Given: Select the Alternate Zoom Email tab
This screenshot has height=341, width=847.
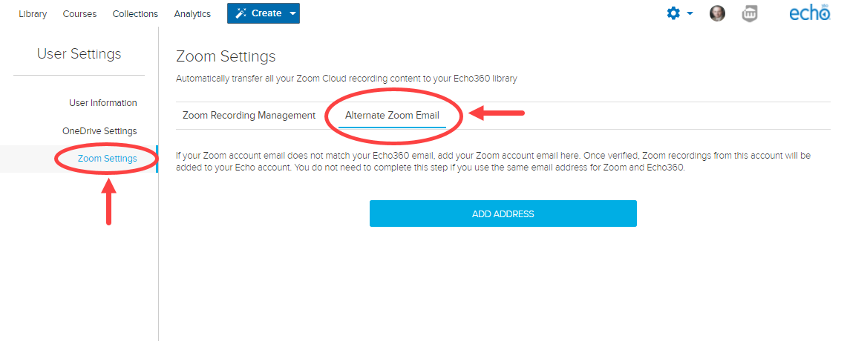Looking at the screenshot, I should (392, 115).
